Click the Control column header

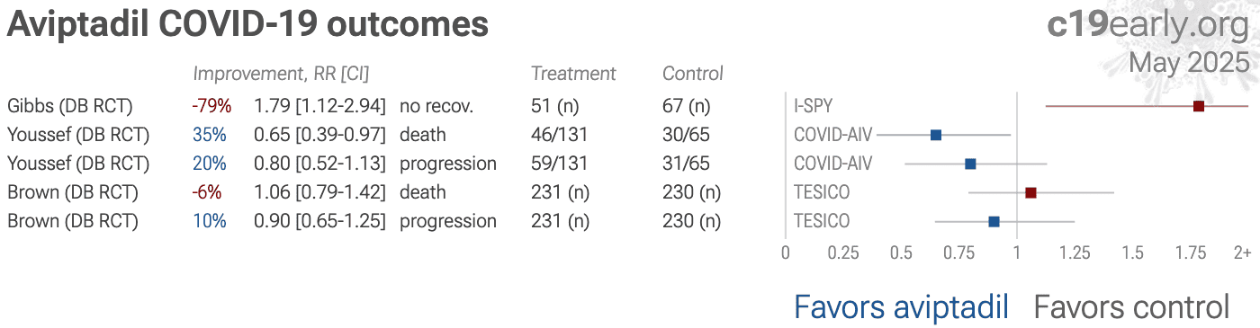[693, 74]
